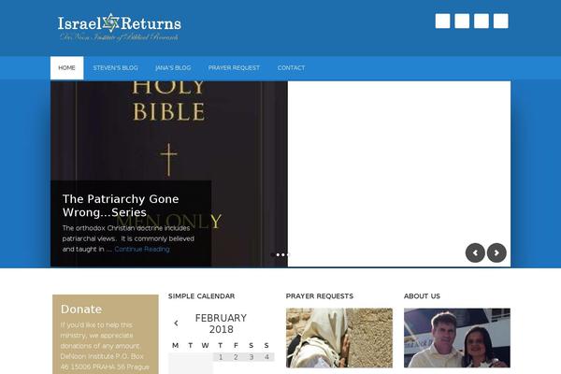This screenshot has height=374, width=561.
Task: Click the donation address text 'DeNoon Institute P.O. Box'
Action: click(x=102, y=356)
